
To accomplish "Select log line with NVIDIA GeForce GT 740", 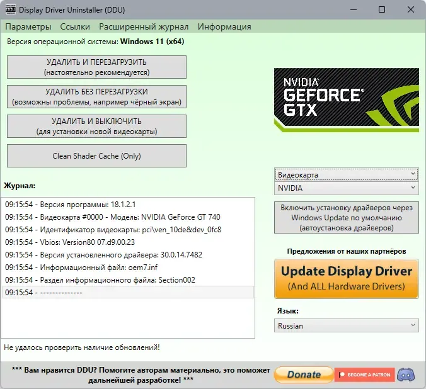I will tap(128, 217).
